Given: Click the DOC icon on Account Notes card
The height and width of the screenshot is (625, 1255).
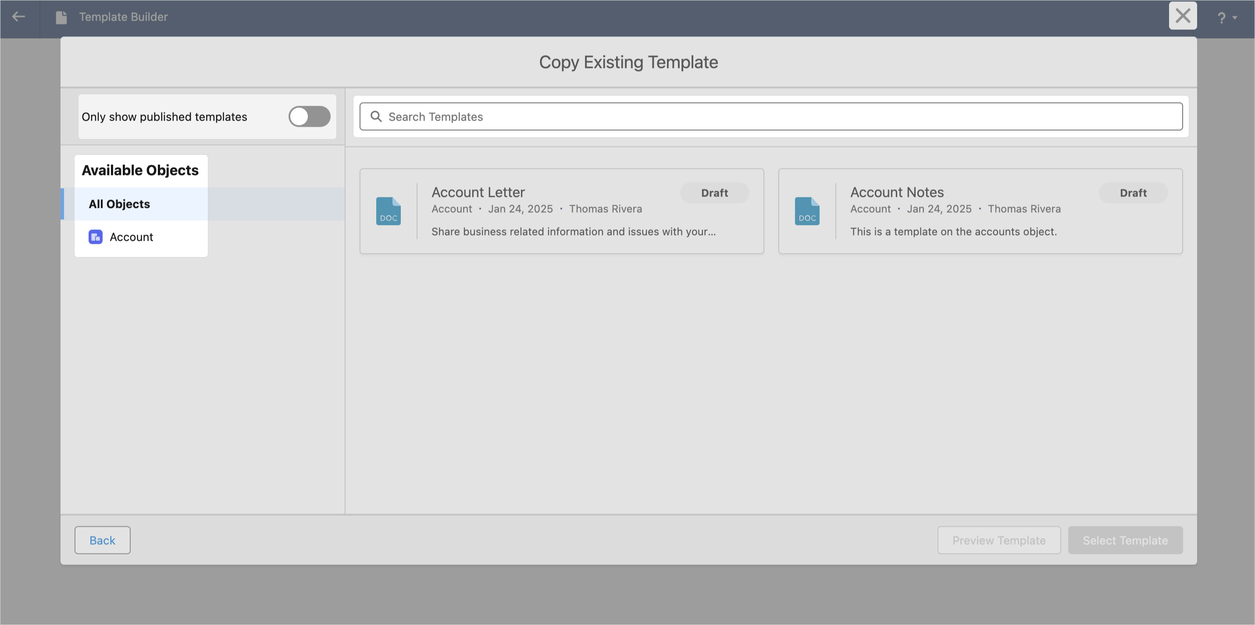Looking at the screenshot, I should point(807,211).
